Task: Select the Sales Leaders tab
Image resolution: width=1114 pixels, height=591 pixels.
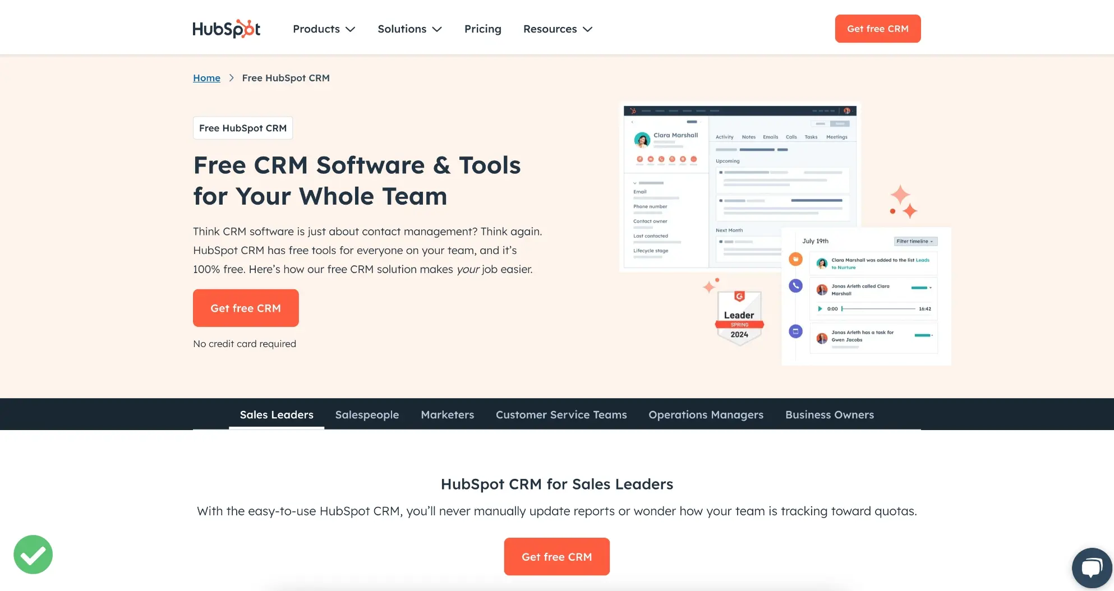Action: tap(277, 414)
